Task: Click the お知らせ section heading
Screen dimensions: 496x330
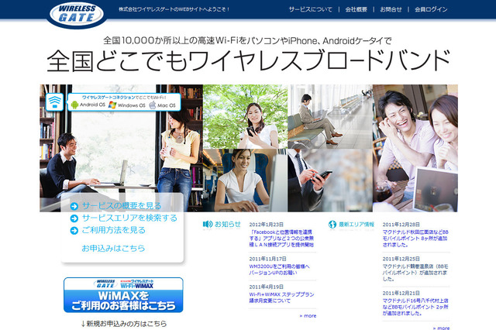Action: [x=228, y=225]
